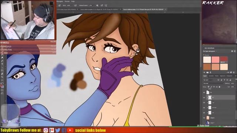Switch swatches panel to list view
Screen dimensions: 237x133
pos(235,51)
